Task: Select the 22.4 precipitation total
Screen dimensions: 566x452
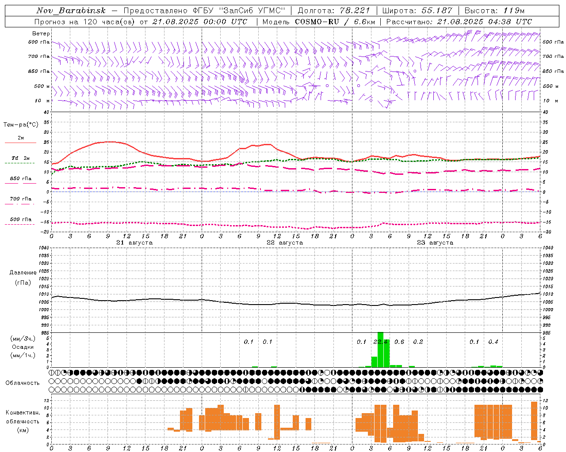Action: point(381,342)
